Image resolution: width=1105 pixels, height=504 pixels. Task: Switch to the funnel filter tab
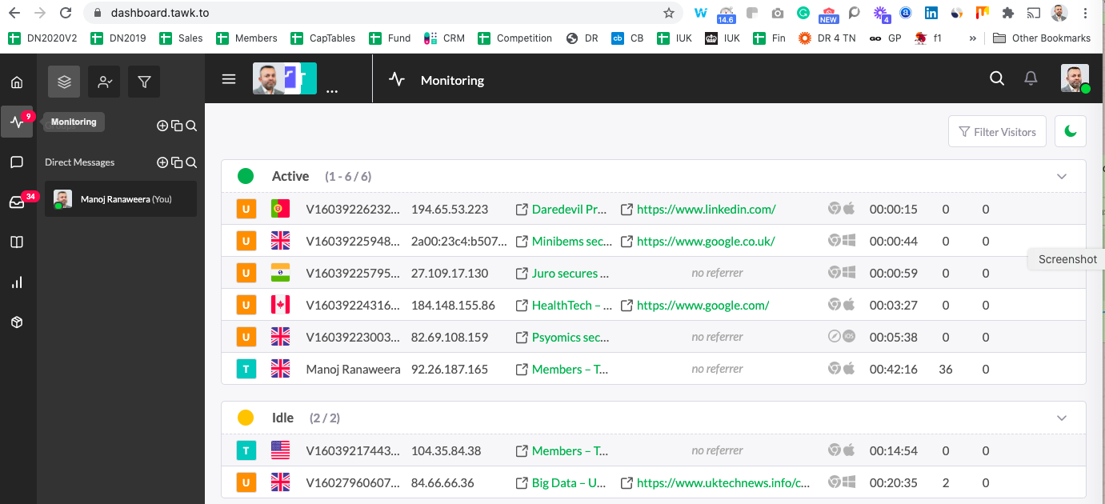coord(144,82)
